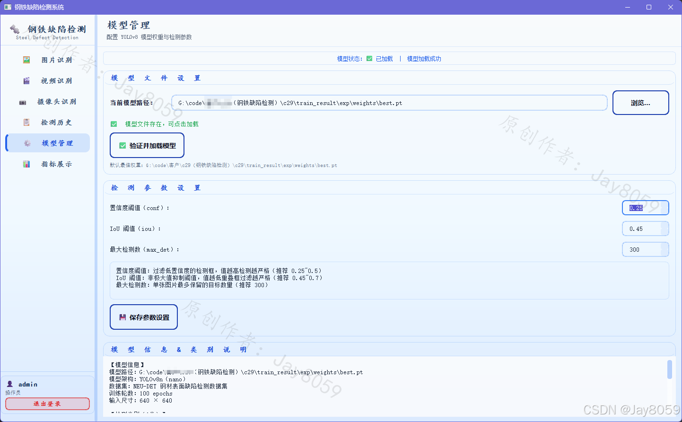The height and width of the screenshot is (422, 682).
Task: Select 模型管理 in the sidebar
Action: (x=48, y=143)
